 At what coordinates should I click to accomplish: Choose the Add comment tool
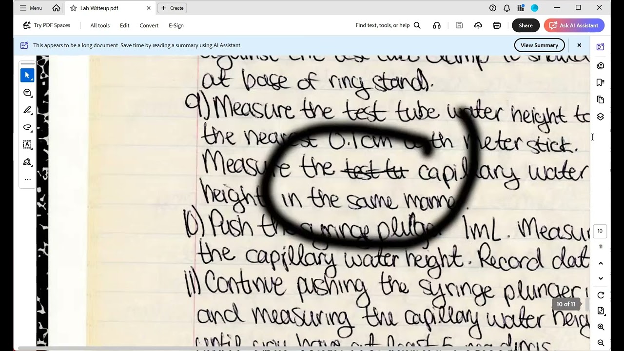click(27, 93)
